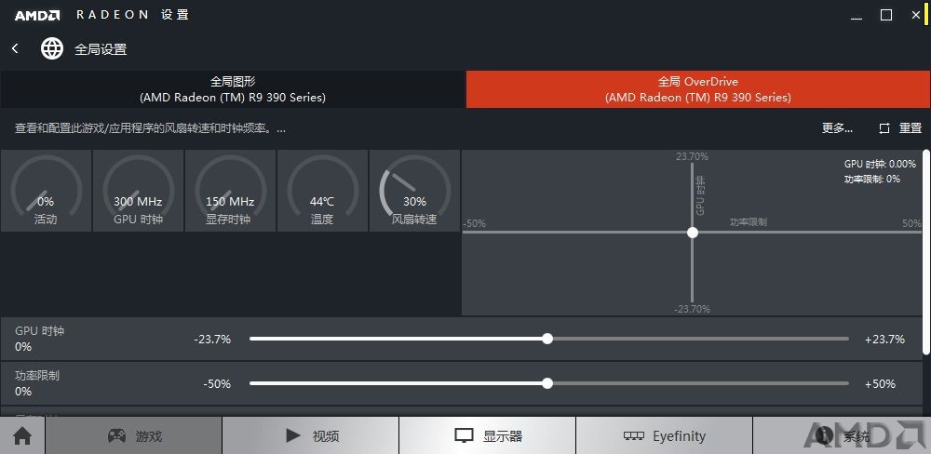This screenshot has width=931, height=454.
Task: Close the Radeon settings window
Action: [x=916, y=16]
